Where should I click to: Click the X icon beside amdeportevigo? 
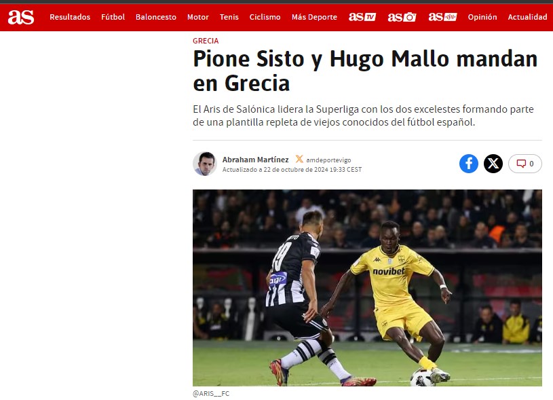tap(299, 159)
